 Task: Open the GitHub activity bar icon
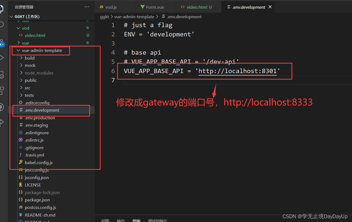(1, 107)
